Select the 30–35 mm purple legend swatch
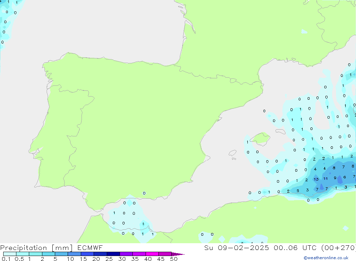 pyautogui.click(x=126, y=254)
